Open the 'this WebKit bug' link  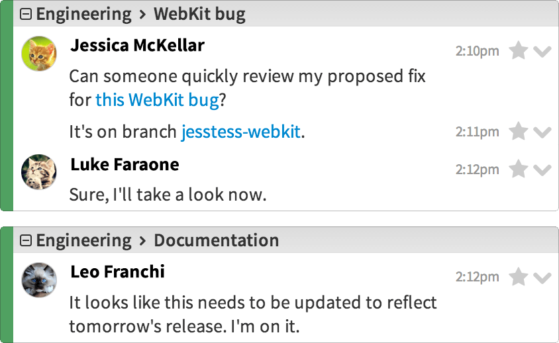(157, 99)
